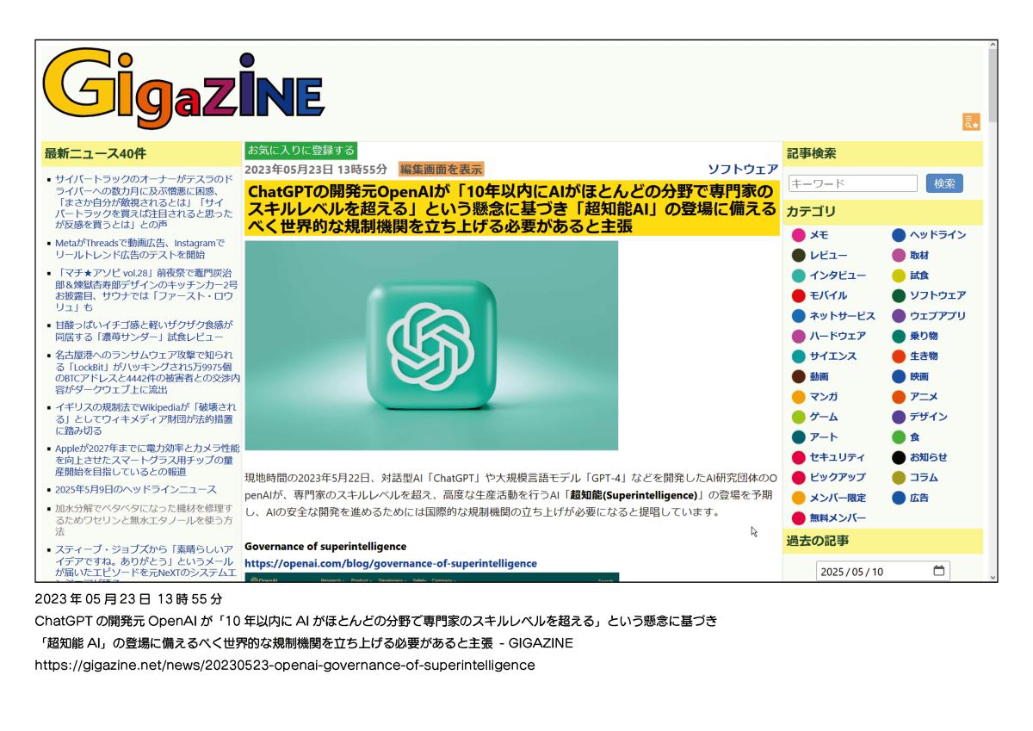Click the page scrollbar up arrow

(993, 44)
